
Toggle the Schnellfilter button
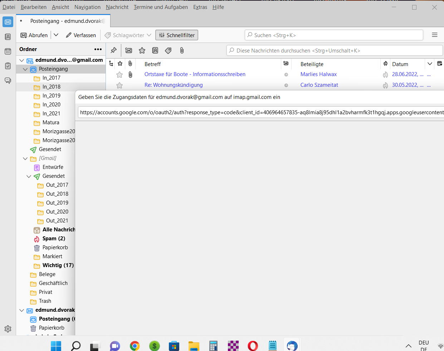(177, 35)
